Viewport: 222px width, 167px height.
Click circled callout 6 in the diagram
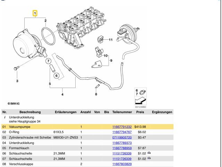coord(57,75)
